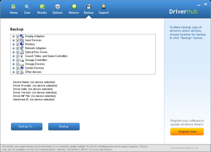This screenshot has width=211, height=152.
Task: Expand the Input Devices tree node
Action: 13,40
